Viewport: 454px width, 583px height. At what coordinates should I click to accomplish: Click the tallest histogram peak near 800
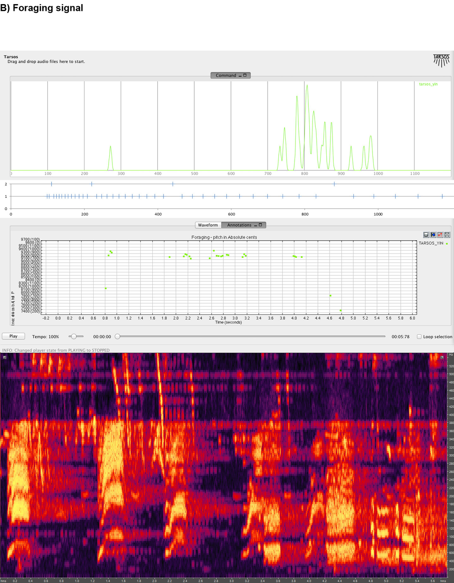tap(307, 86)
